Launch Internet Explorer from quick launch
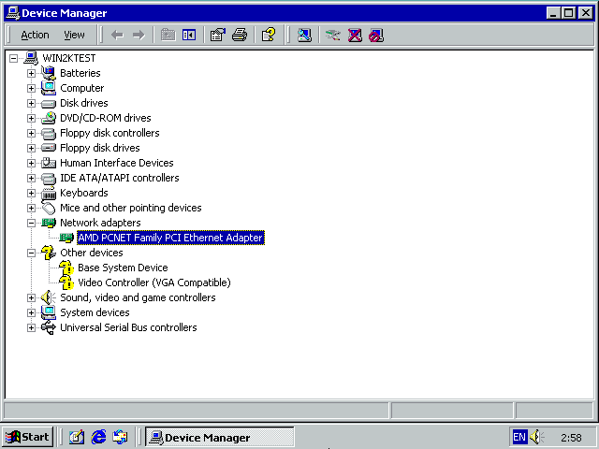 98,437
